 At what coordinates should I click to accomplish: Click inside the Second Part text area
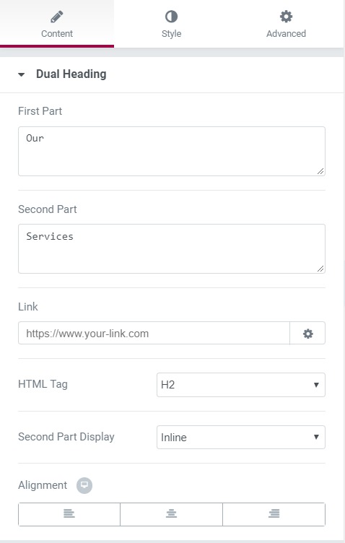point(172,248)
